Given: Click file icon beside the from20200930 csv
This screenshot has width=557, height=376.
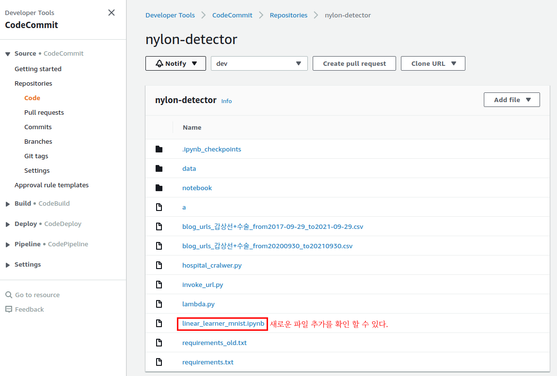Looking at the screenshot, I should click(x=159, y=246).
